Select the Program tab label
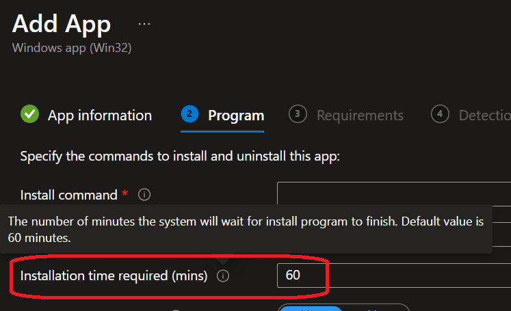The height and width of the screenshot is (311, 511). pyautogui.click(x=236, y=115)
